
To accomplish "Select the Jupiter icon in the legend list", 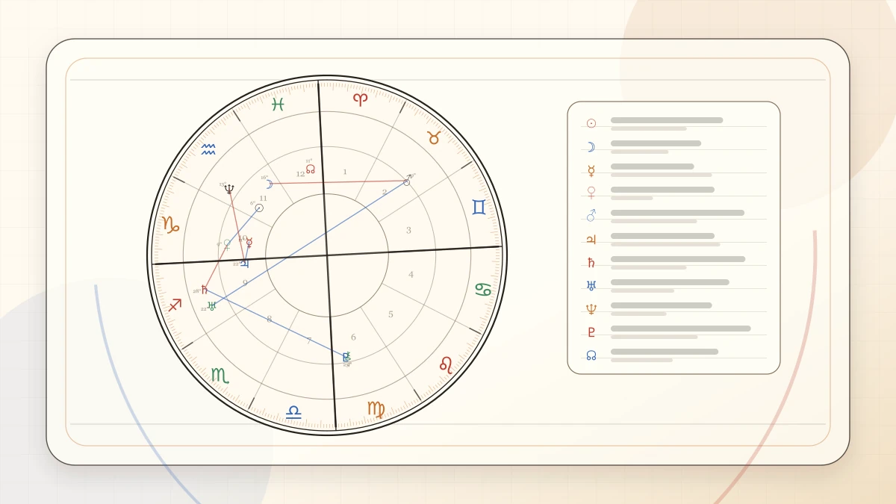I will click(591, 240).
